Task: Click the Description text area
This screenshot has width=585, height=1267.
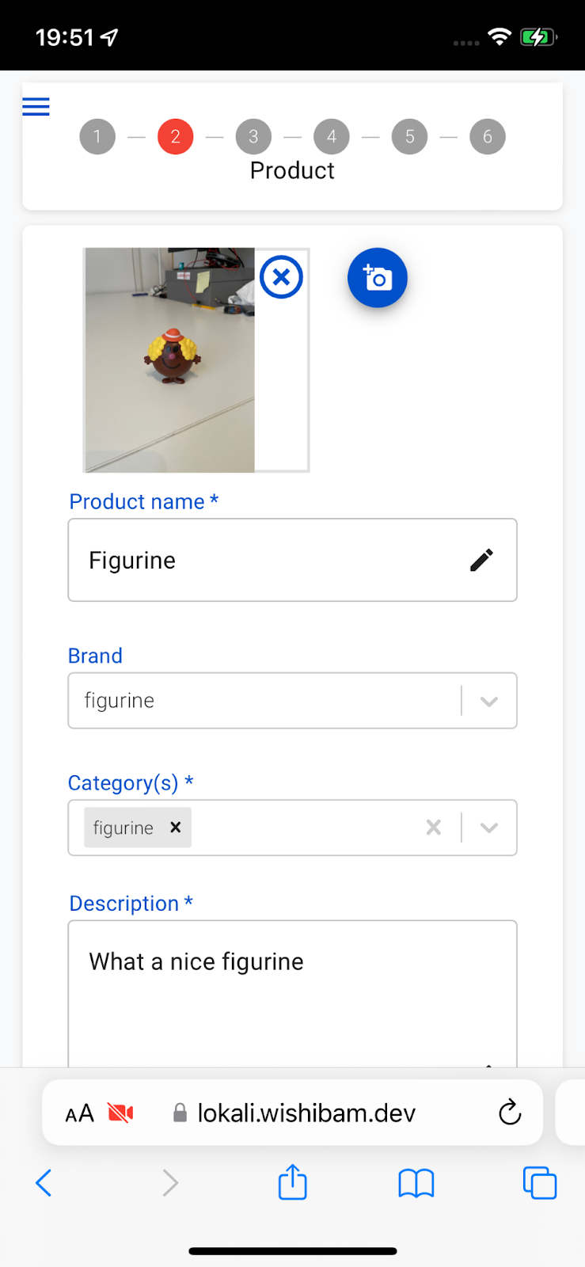Action: [292, 994]
